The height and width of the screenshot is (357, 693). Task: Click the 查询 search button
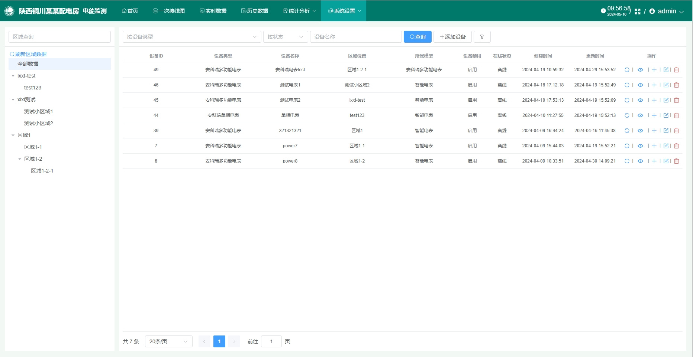(418, 37)
